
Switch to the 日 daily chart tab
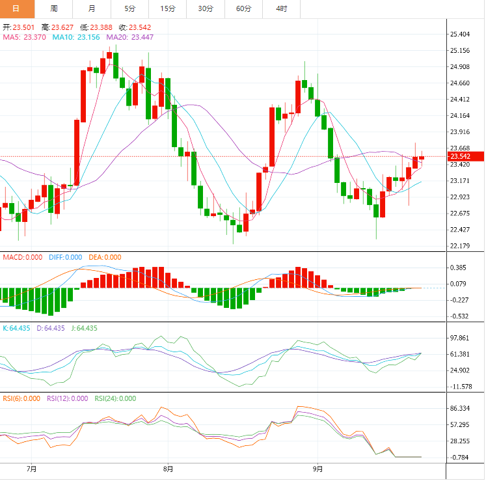tap(16, 8)
